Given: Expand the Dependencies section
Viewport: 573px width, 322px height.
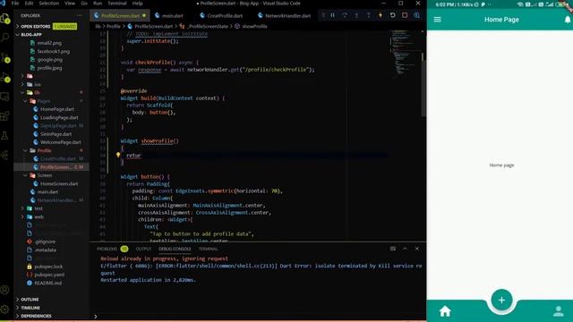Looking at the screenshot, I should tap(51, 316).
